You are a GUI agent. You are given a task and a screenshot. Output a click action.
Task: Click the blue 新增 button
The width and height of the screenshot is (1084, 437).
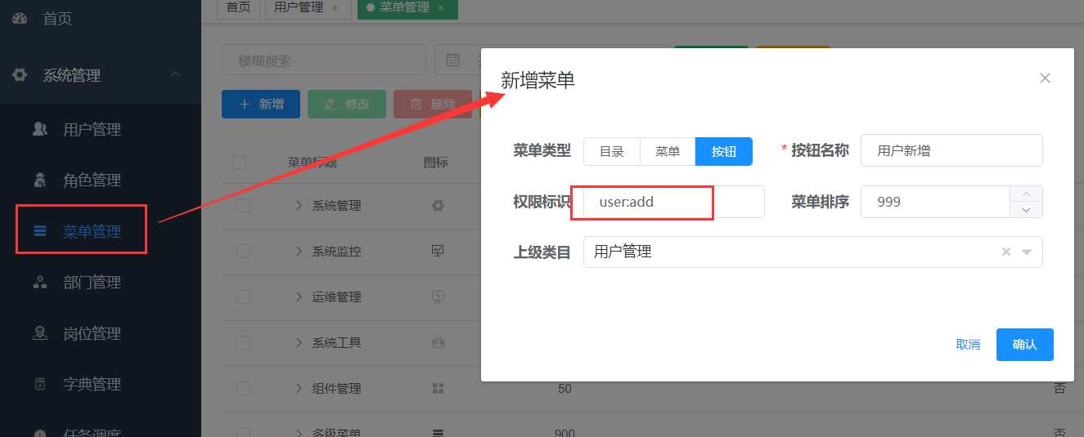click(261, 104)
